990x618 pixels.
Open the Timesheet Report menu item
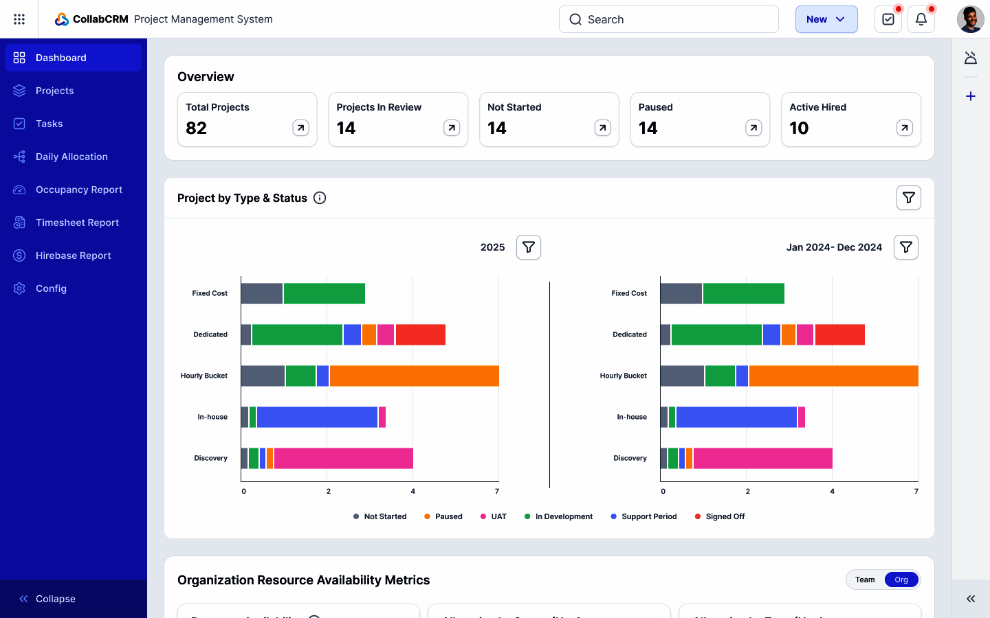click(x=77, y=222)
